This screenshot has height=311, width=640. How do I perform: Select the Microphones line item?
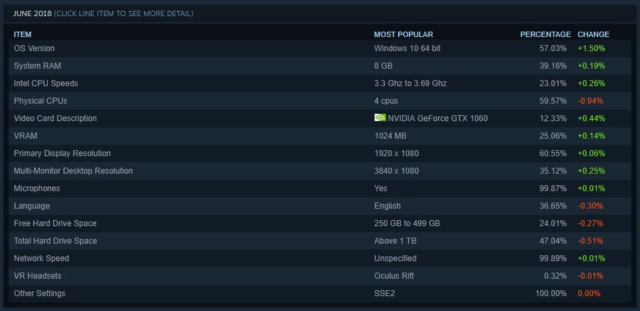pyautogui.click(x=319, y=188)
